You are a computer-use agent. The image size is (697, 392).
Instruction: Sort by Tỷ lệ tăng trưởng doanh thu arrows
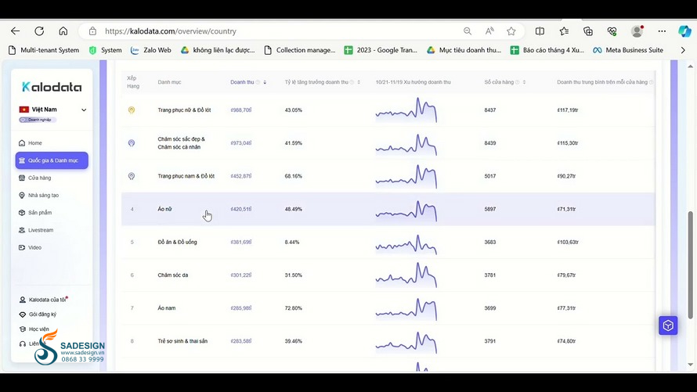pos(359,82)
